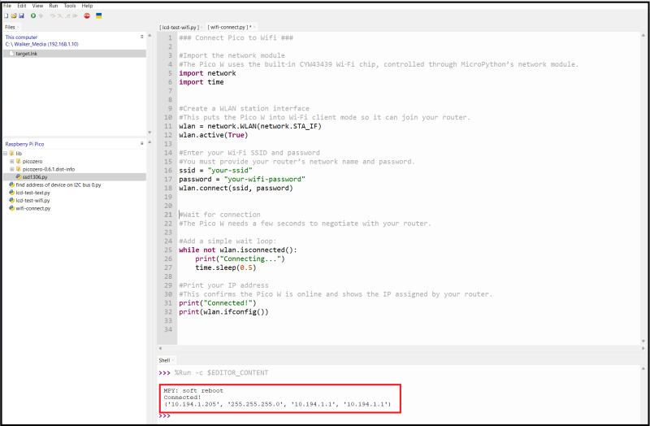
Task: Click the empty Shell prompt at the bottom
Action: coord(165,416)
